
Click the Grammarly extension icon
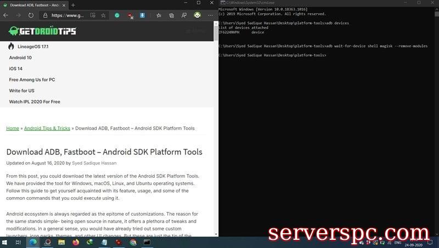(117, 15)
